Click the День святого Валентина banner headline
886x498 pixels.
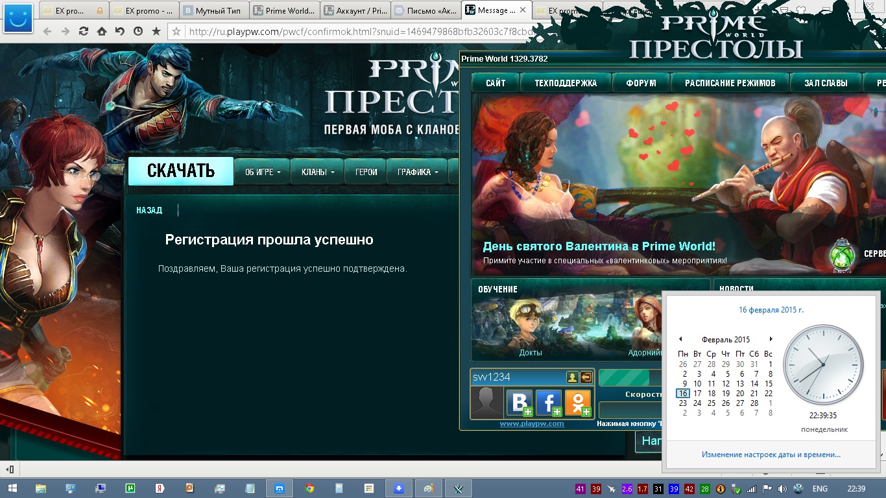pyautogui.click(x=599, y=246)
